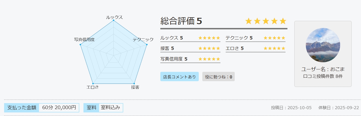Click the ユーザー名：おこま username text
The width and height of the screenshot is (361, 116).
coord(323,69)
